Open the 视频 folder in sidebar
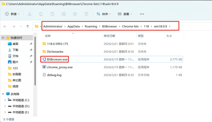Viewport: 212px width, 122px height. point(15,86)
